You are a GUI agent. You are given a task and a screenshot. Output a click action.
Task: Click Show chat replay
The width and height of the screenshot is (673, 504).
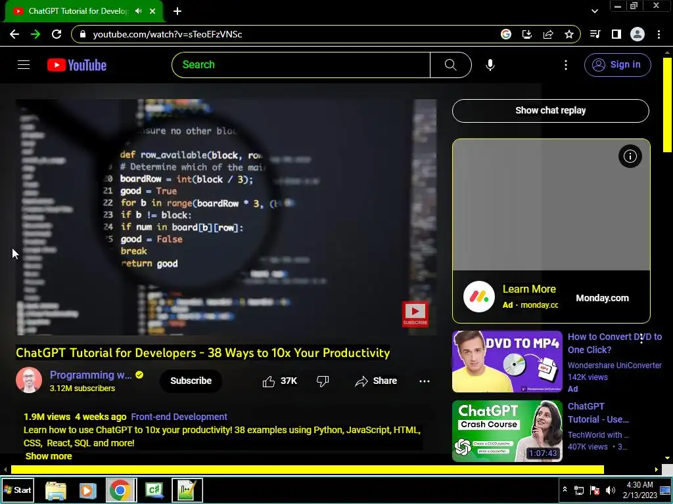[550, 110]
